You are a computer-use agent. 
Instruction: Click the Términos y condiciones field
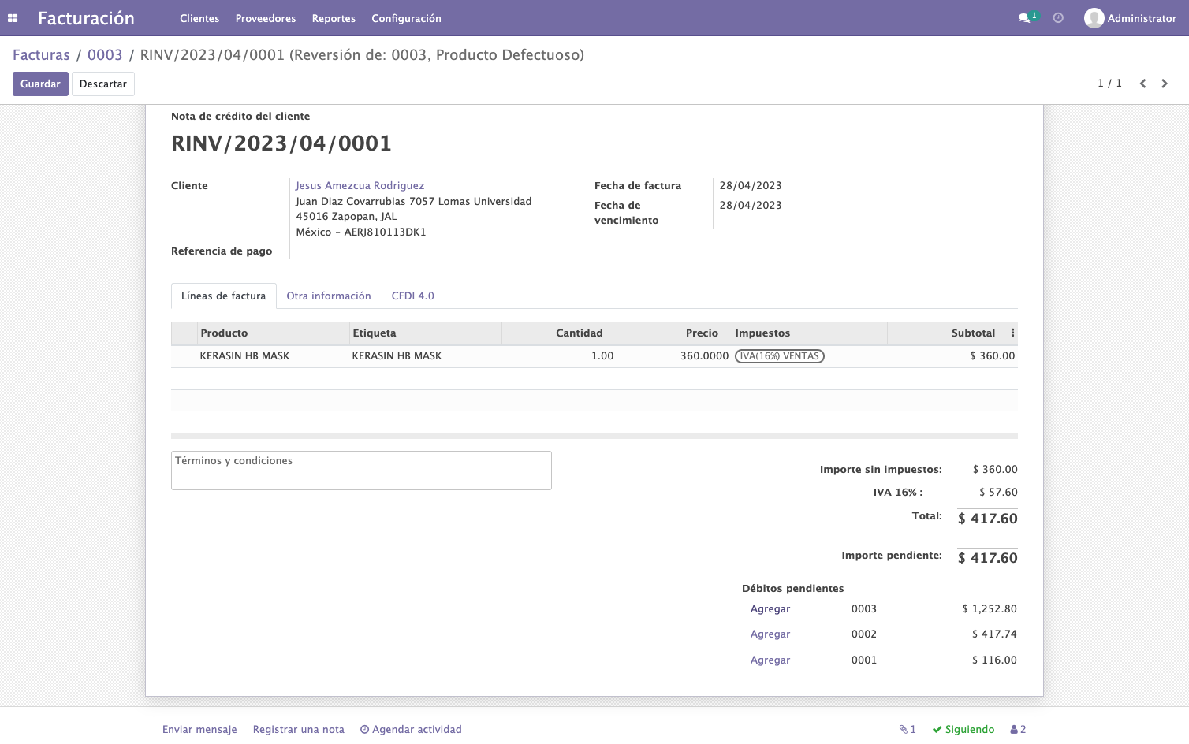pos(361,471)
